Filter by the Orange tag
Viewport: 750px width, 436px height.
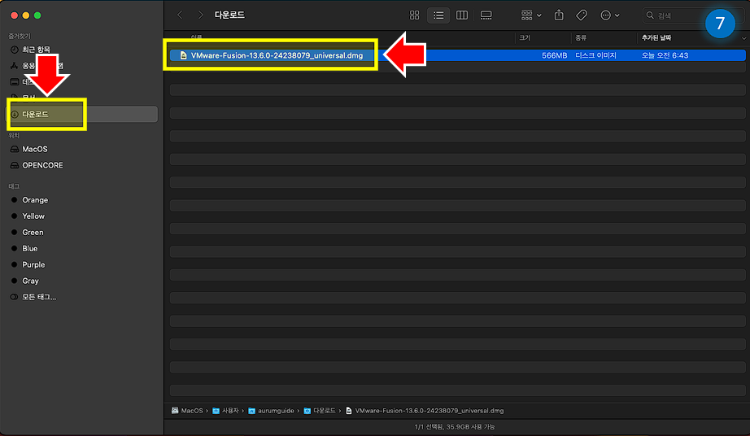[35, 200]
